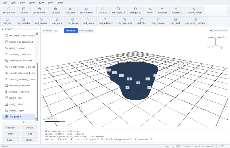Image resolution: width=230 pixels, height=148 pixels.
Task: Create a cad_box solid
Action: [7, 21]
